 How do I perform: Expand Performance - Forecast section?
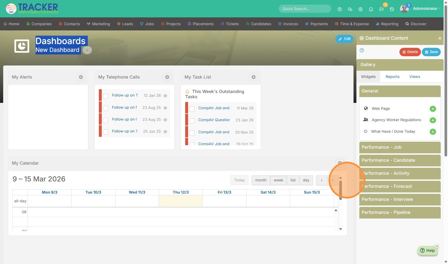pos(400,186)
